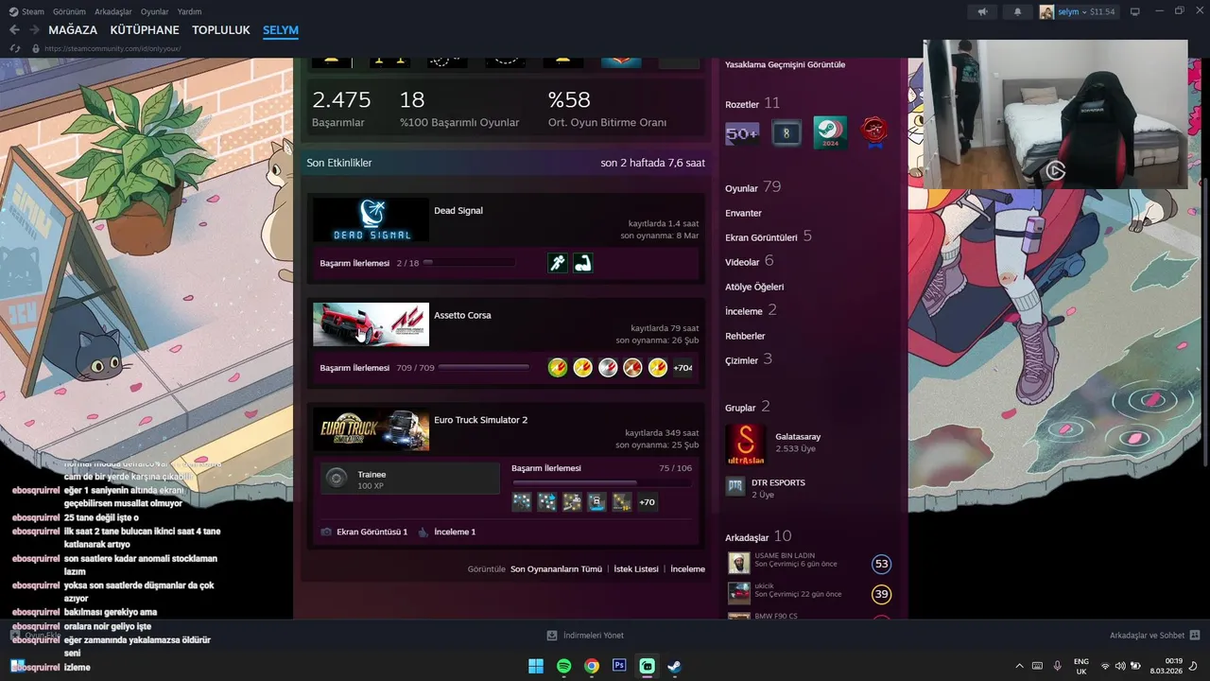Open Ekran Görüntüsü 1 camera link

365,532
